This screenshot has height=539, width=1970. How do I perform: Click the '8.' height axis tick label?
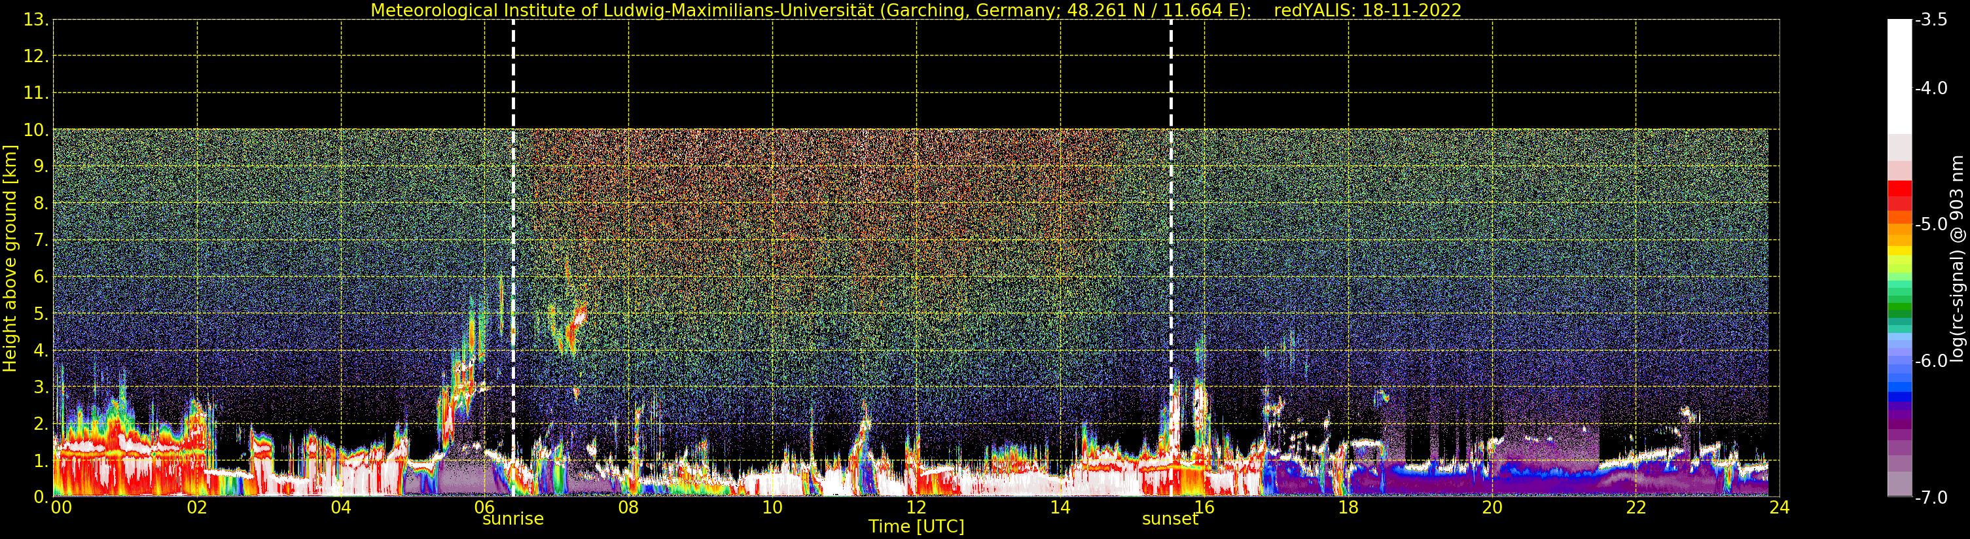click(x=41, y=203)
